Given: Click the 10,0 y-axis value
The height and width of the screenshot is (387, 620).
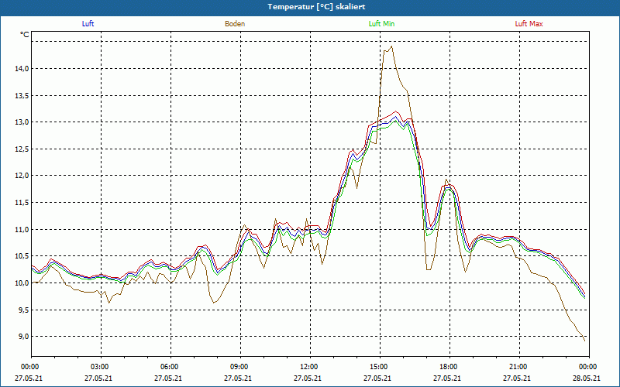Looking at the screenshot, I should [x=22, y=283].
